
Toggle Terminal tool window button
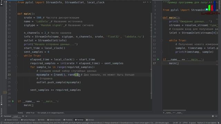pos(79,120)
